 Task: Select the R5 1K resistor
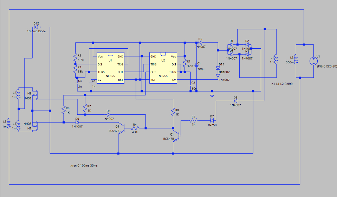(193, 120)
